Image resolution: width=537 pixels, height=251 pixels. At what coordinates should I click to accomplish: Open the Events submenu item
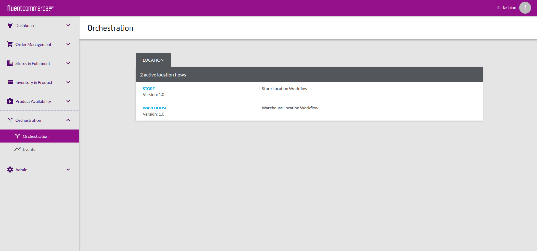point(29,149)
